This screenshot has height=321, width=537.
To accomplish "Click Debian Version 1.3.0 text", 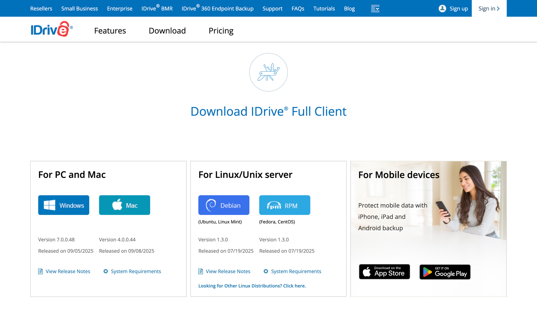I will pyautogui.click(x=213, y=240).
